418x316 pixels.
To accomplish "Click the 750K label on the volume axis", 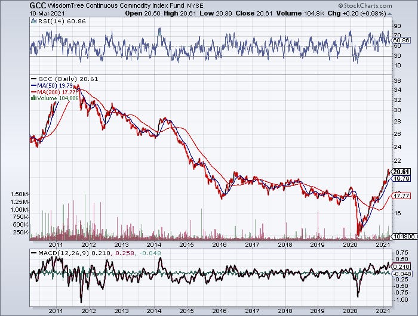I will pos(20,217).
